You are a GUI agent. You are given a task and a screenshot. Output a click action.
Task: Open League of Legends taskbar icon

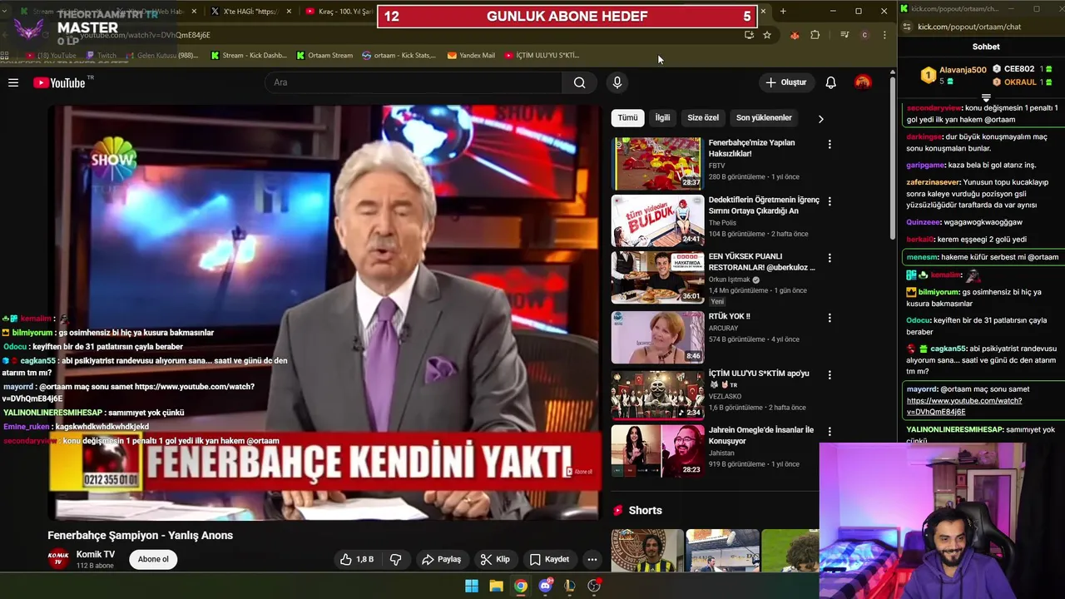pyautogui.click(x=569, y=586)
